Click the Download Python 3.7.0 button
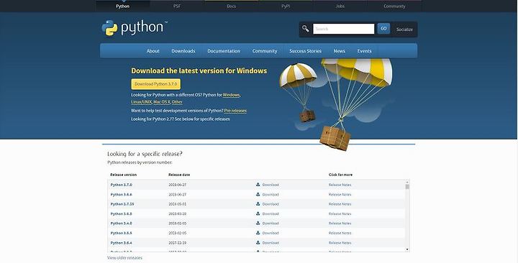Image resolution: width=518 pixels, height=263 pixels. click(x=156, y=84)
